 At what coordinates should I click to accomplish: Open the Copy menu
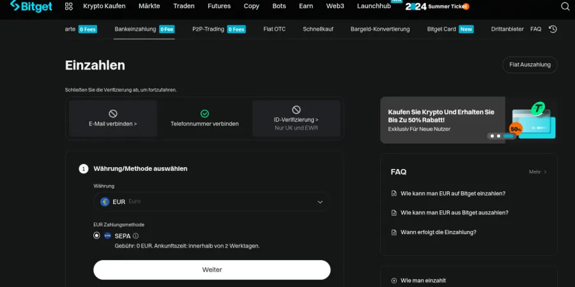252,6
